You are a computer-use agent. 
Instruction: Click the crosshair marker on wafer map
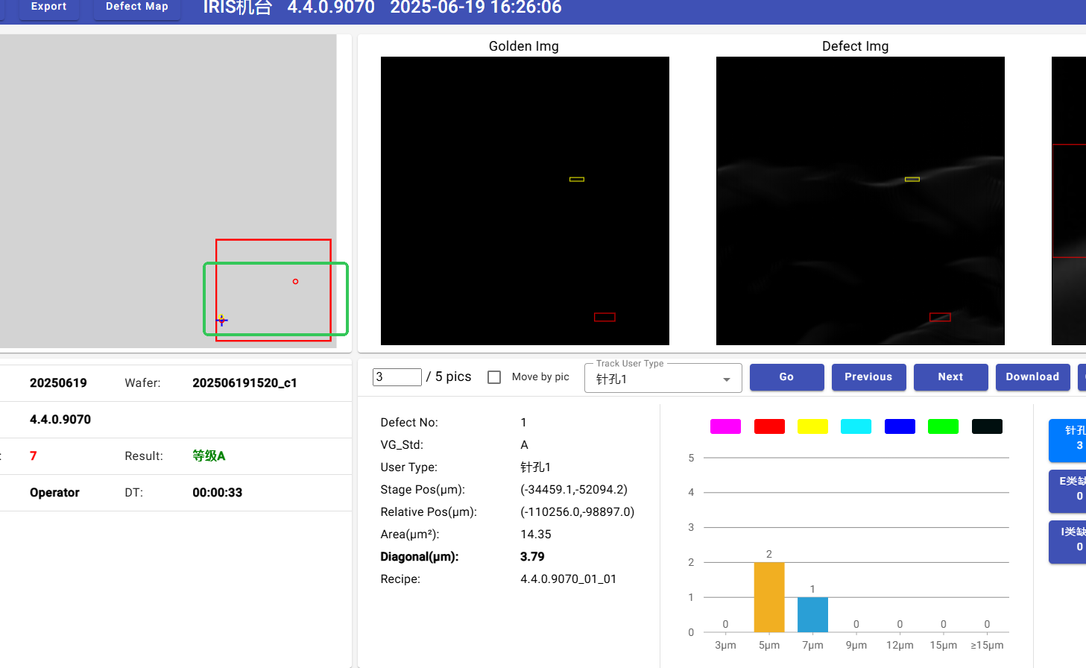221,320
